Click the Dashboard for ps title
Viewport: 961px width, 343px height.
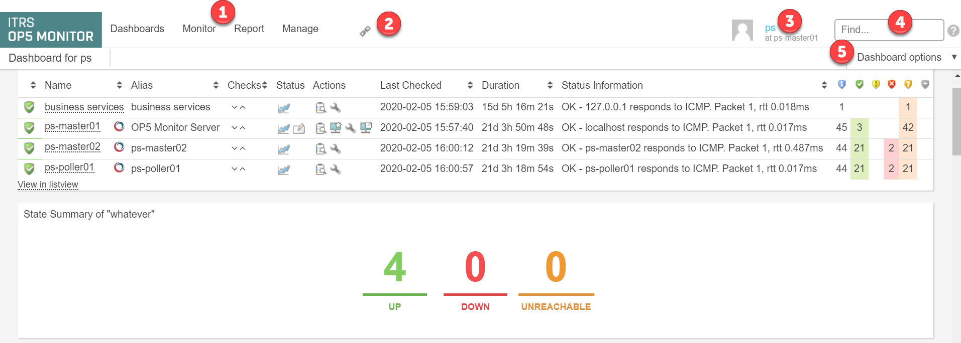tap(50, 58)
